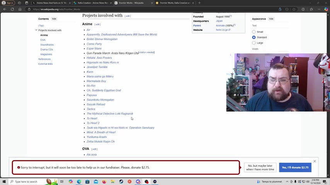Open the Windows Start menu
330x185 pixels.
coord(4,182)
